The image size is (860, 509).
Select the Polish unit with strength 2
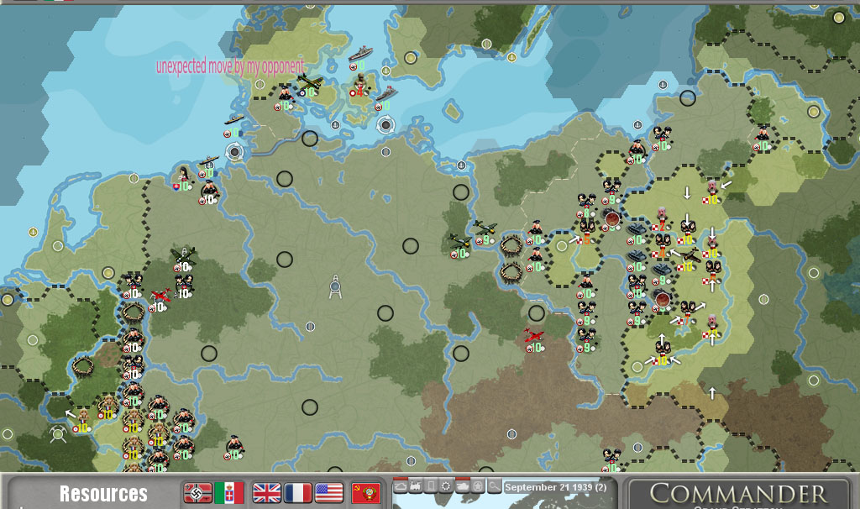pyautogui.click(x=661, y=219)
